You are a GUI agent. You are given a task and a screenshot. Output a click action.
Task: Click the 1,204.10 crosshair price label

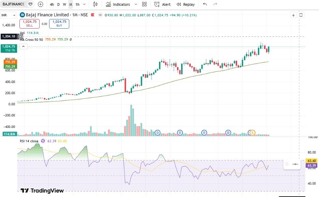click(x=9, y=36)
